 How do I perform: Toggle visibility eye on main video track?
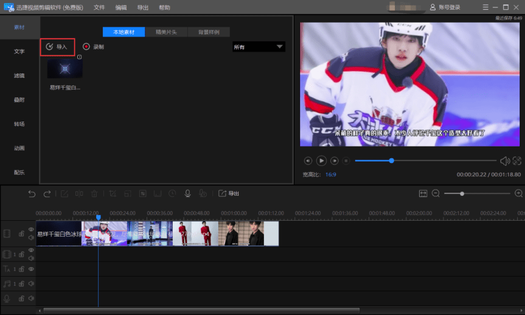31,229
